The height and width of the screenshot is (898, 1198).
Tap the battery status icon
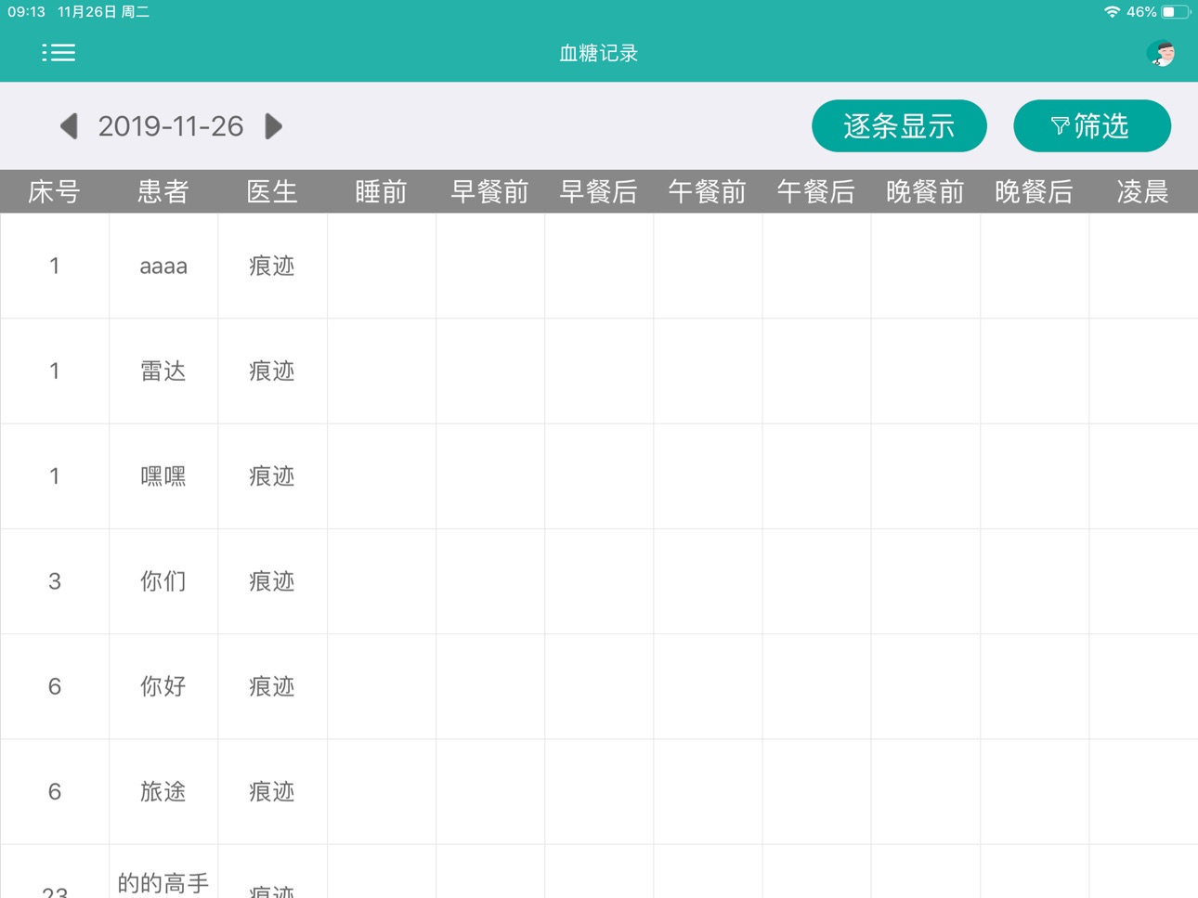tap(1176, 12)
